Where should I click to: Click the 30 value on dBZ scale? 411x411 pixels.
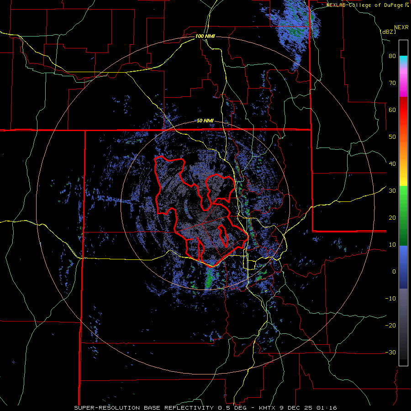click(392, 191)
